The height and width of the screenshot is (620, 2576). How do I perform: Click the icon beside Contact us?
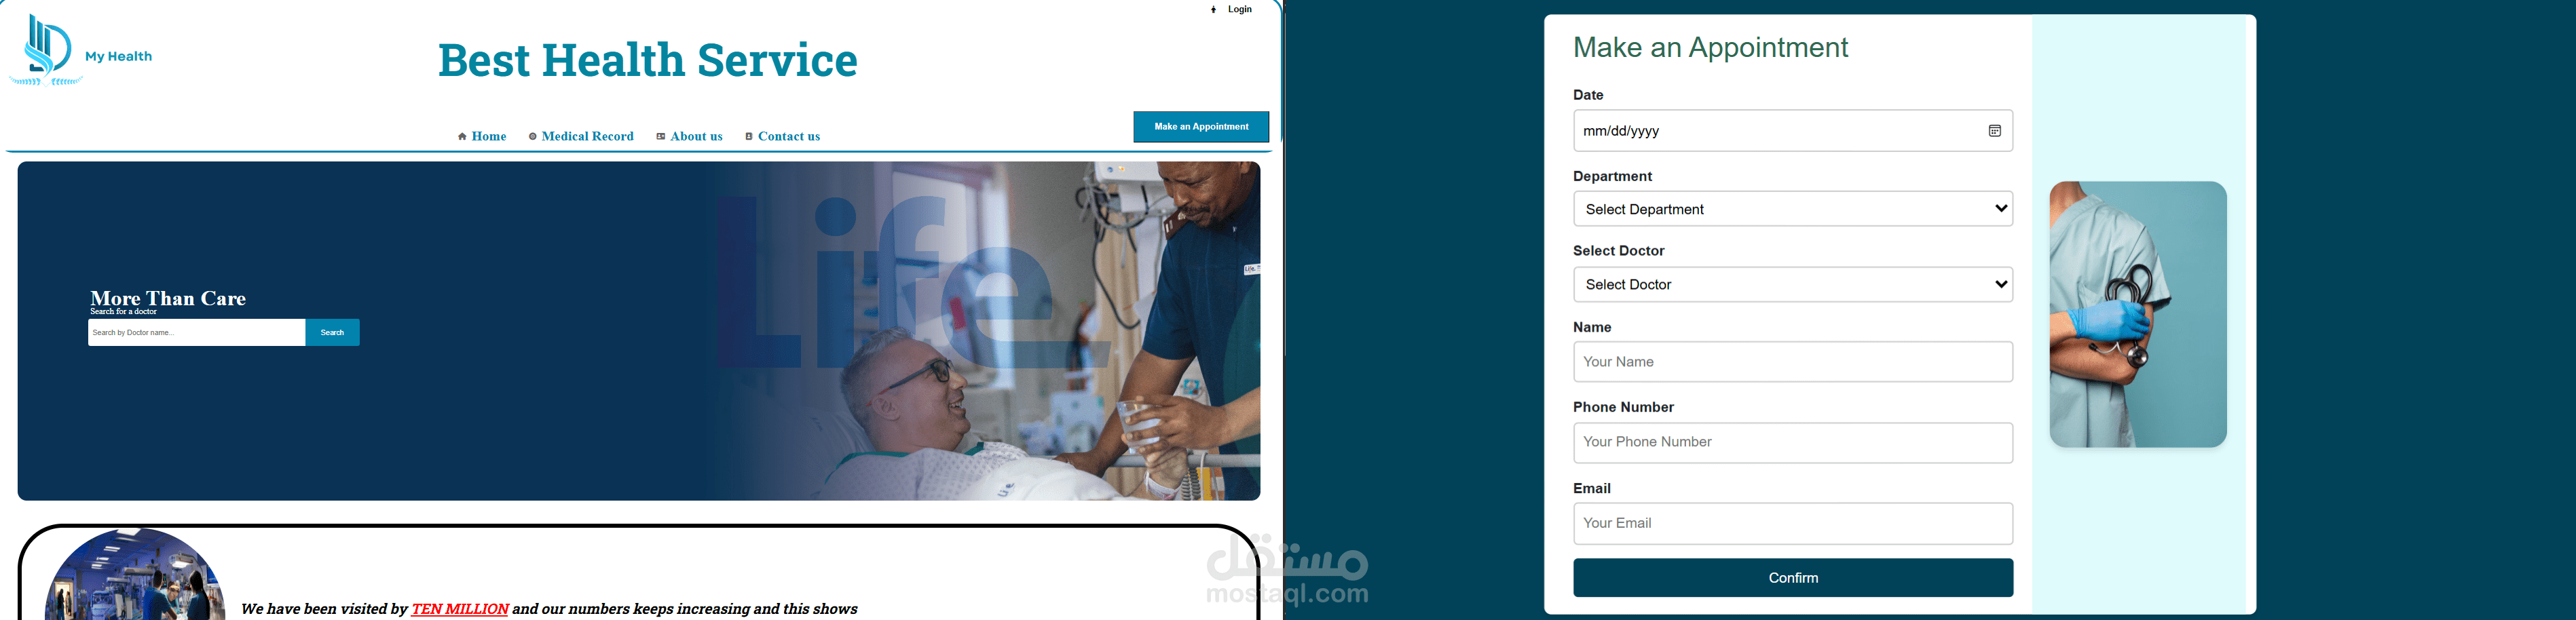pos(749,137)
